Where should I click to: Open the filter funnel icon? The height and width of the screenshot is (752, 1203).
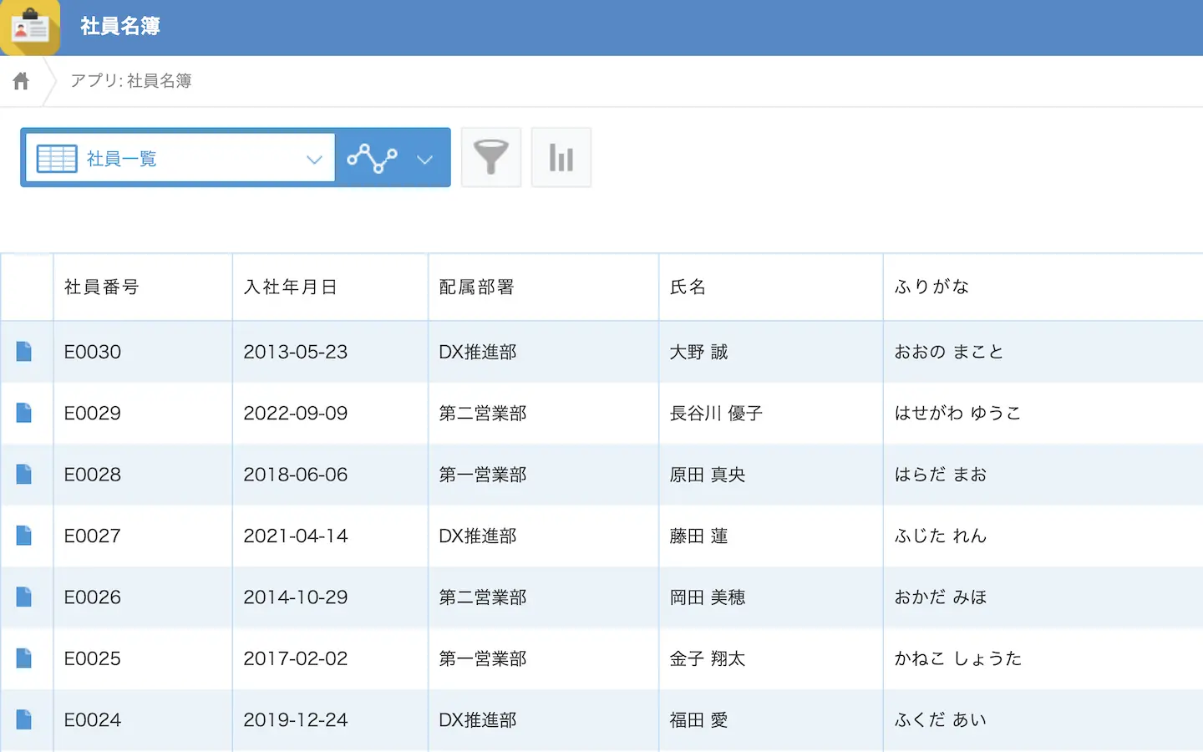click(491, 157)
